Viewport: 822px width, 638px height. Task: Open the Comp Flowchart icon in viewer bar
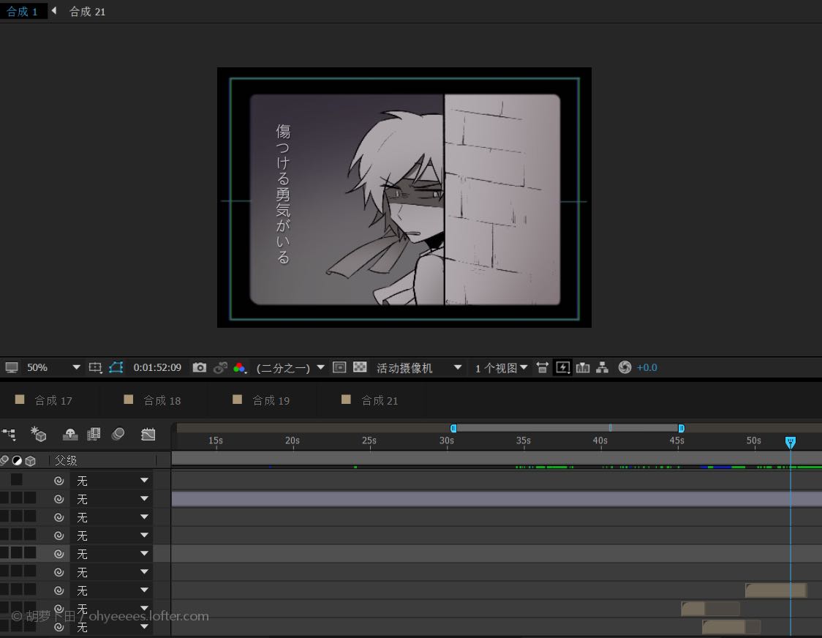(x=603, y=367)
